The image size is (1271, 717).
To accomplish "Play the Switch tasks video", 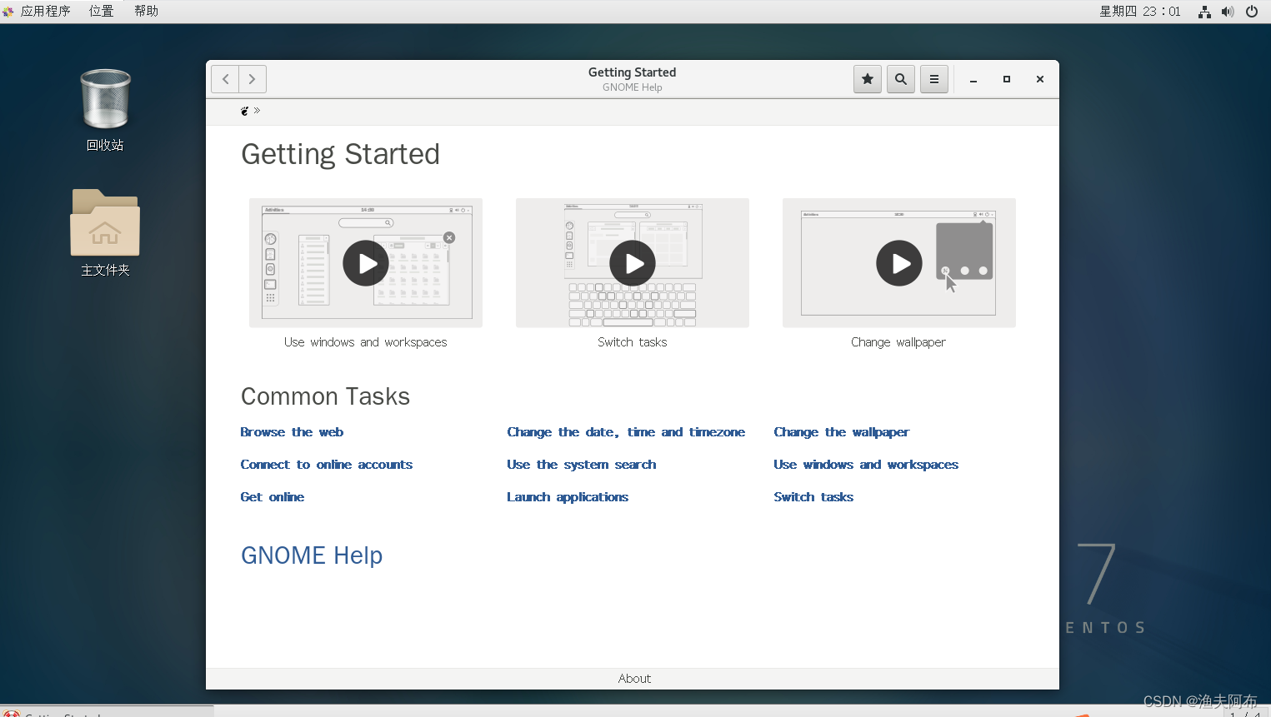I will pyautogui.click(x=633, y=263).
